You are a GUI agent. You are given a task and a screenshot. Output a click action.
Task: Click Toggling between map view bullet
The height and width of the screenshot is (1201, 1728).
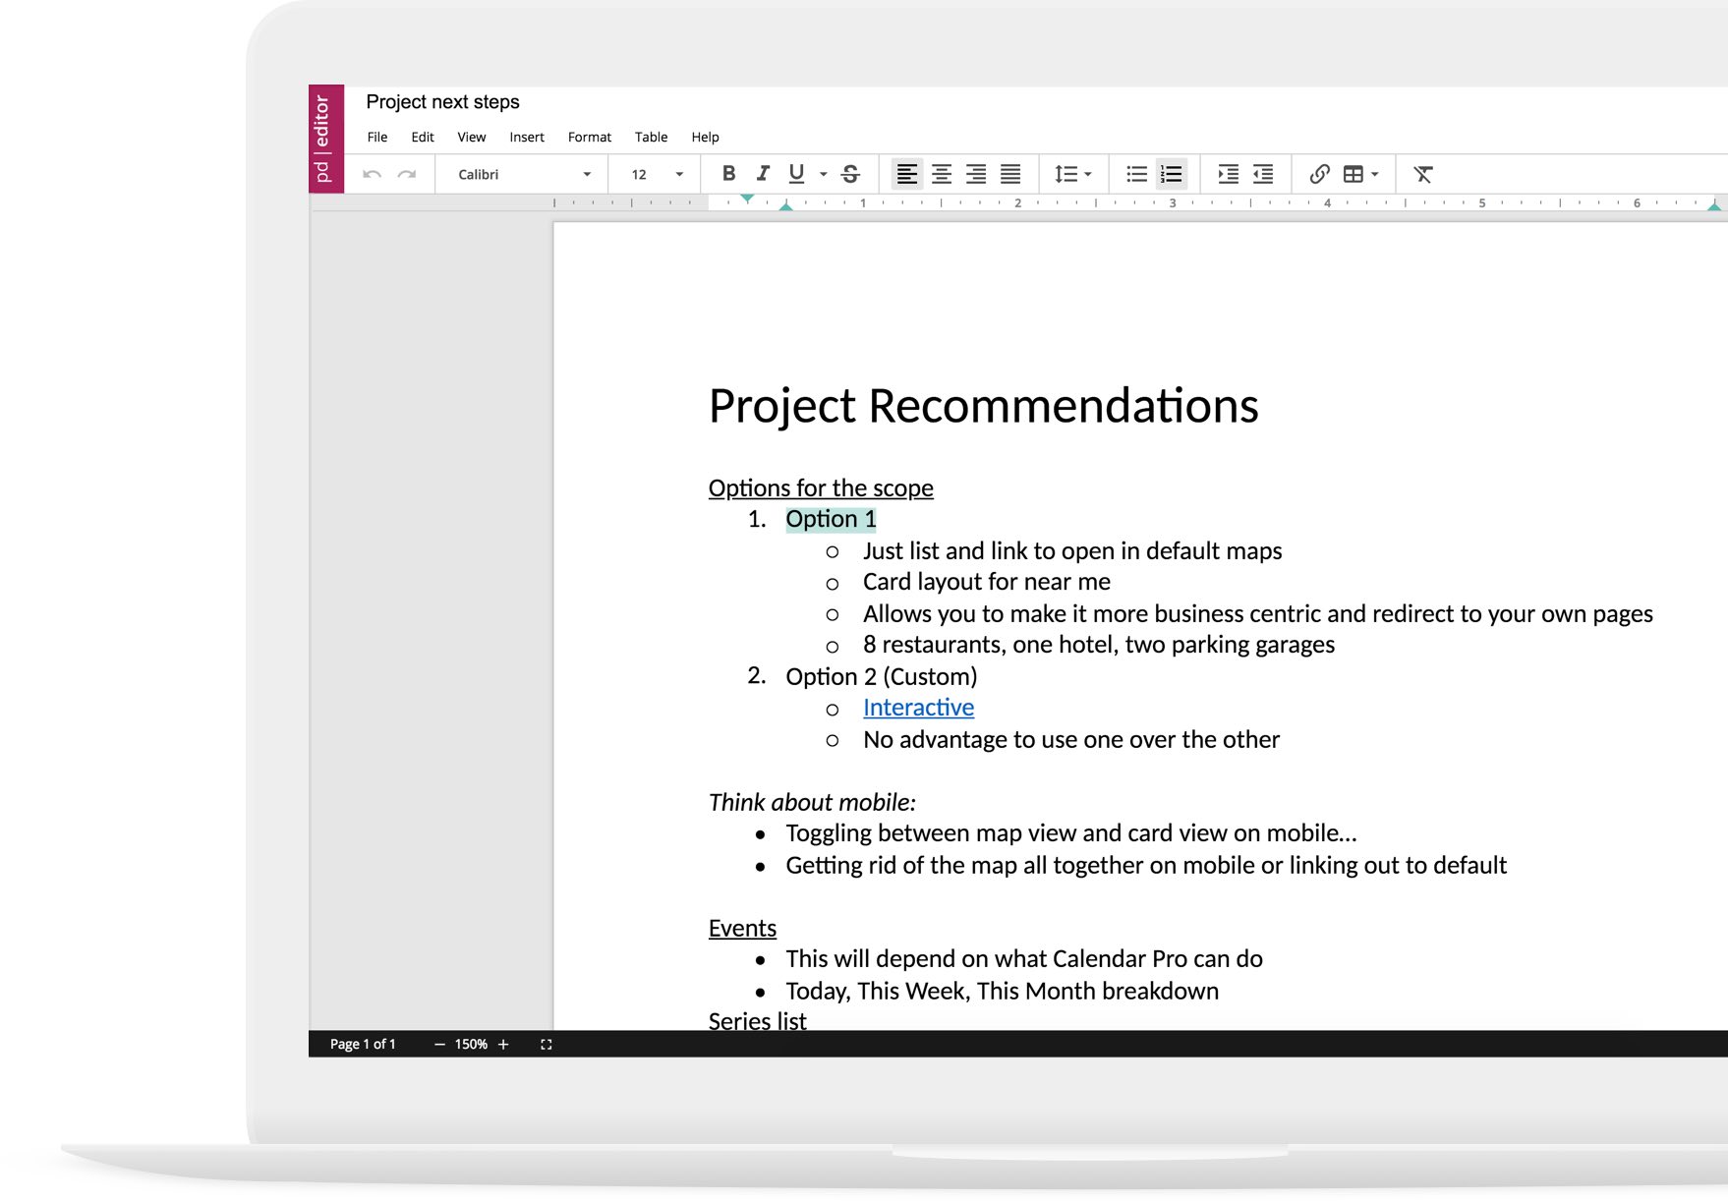[1070, 833]
